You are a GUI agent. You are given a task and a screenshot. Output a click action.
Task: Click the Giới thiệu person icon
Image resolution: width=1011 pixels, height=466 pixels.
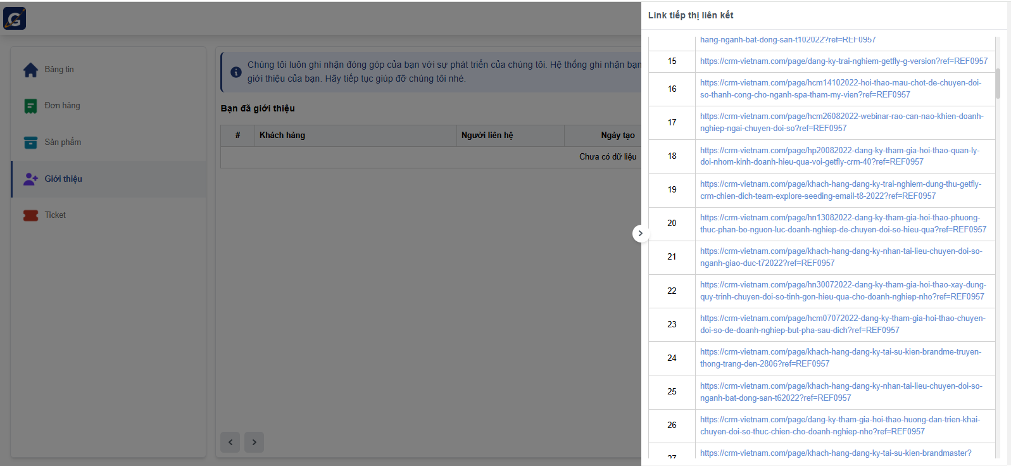click(x=30, y=179)
